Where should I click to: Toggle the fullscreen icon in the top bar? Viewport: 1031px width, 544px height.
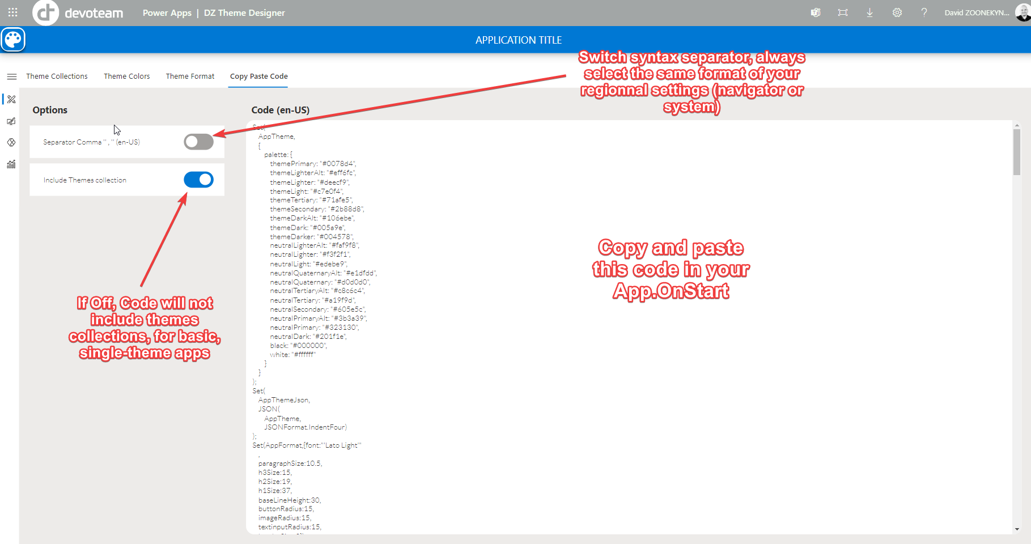tap(842, 12)
